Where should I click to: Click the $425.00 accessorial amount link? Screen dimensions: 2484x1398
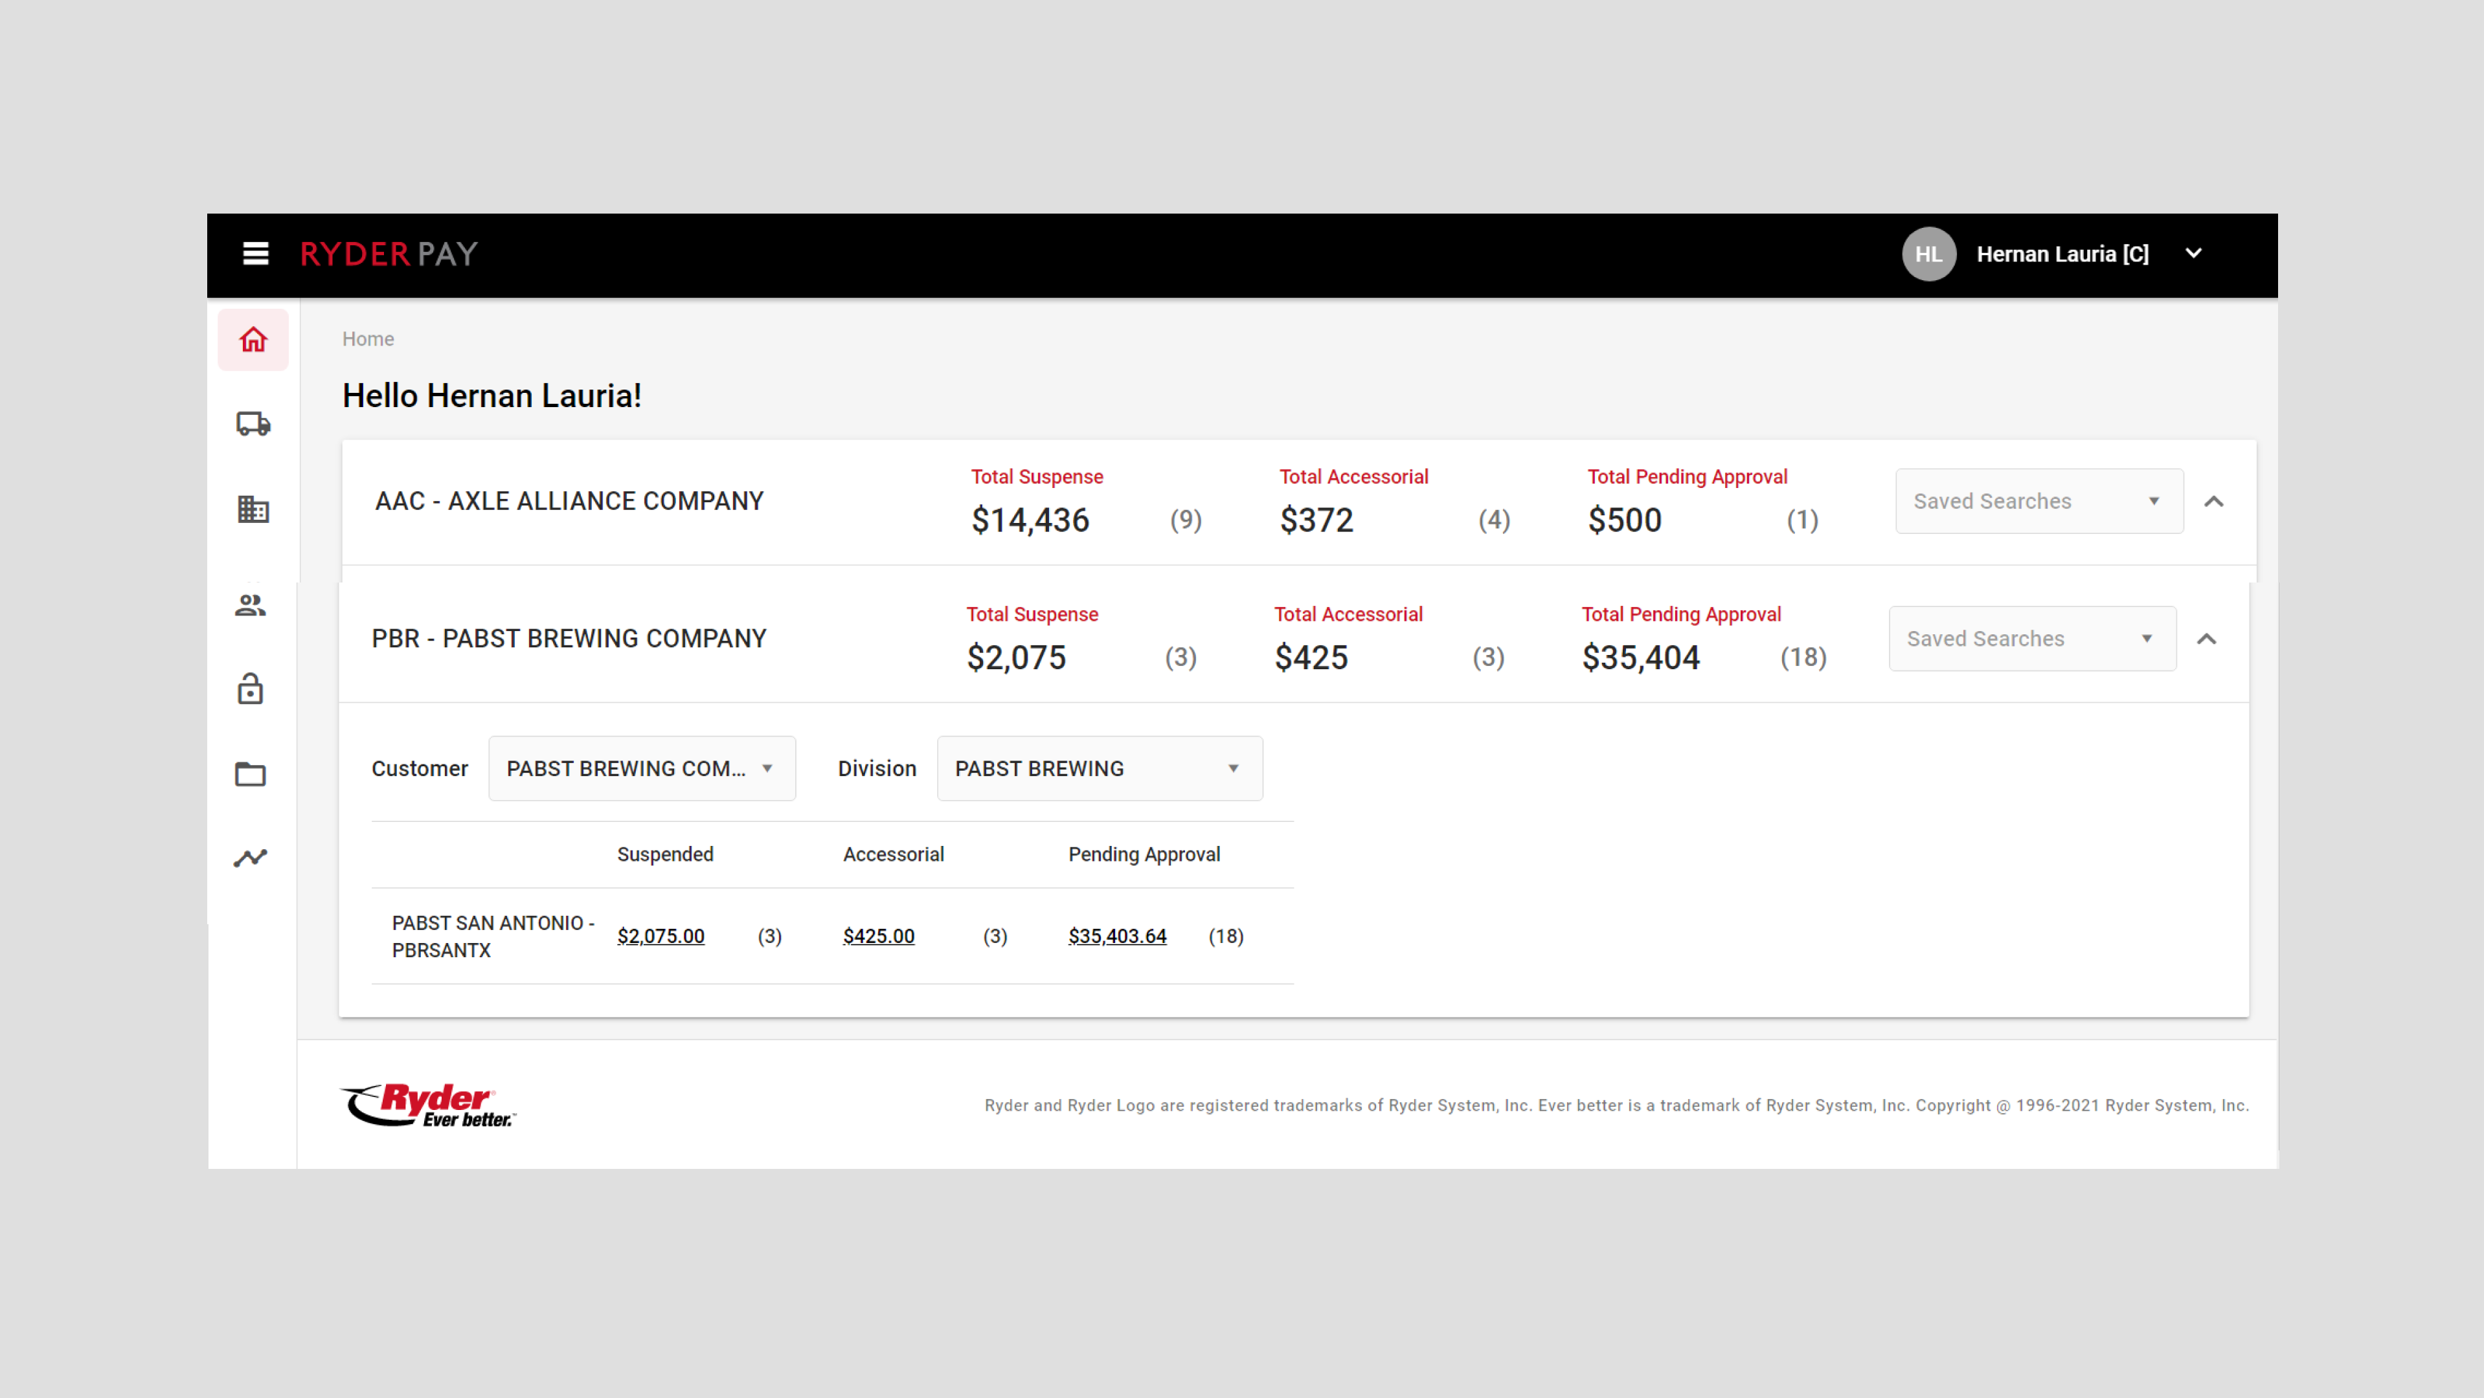click(879, 937)
